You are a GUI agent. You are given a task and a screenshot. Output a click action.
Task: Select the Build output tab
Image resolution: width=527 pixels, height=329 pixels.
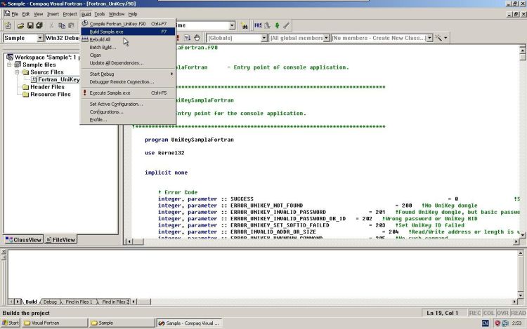31,302
